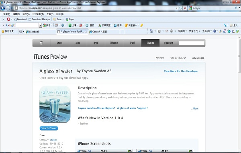Image resolution: width=241 pixels, height=153 pixels.
Task: Click the Google toolbar highlighter pen icon
Action: coord(141,25)
